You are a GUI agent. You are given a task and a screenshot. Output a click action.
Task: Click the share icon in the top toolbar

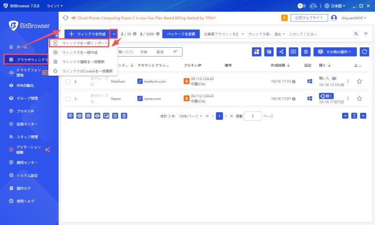pyautogui.click(x=281, y=52)
